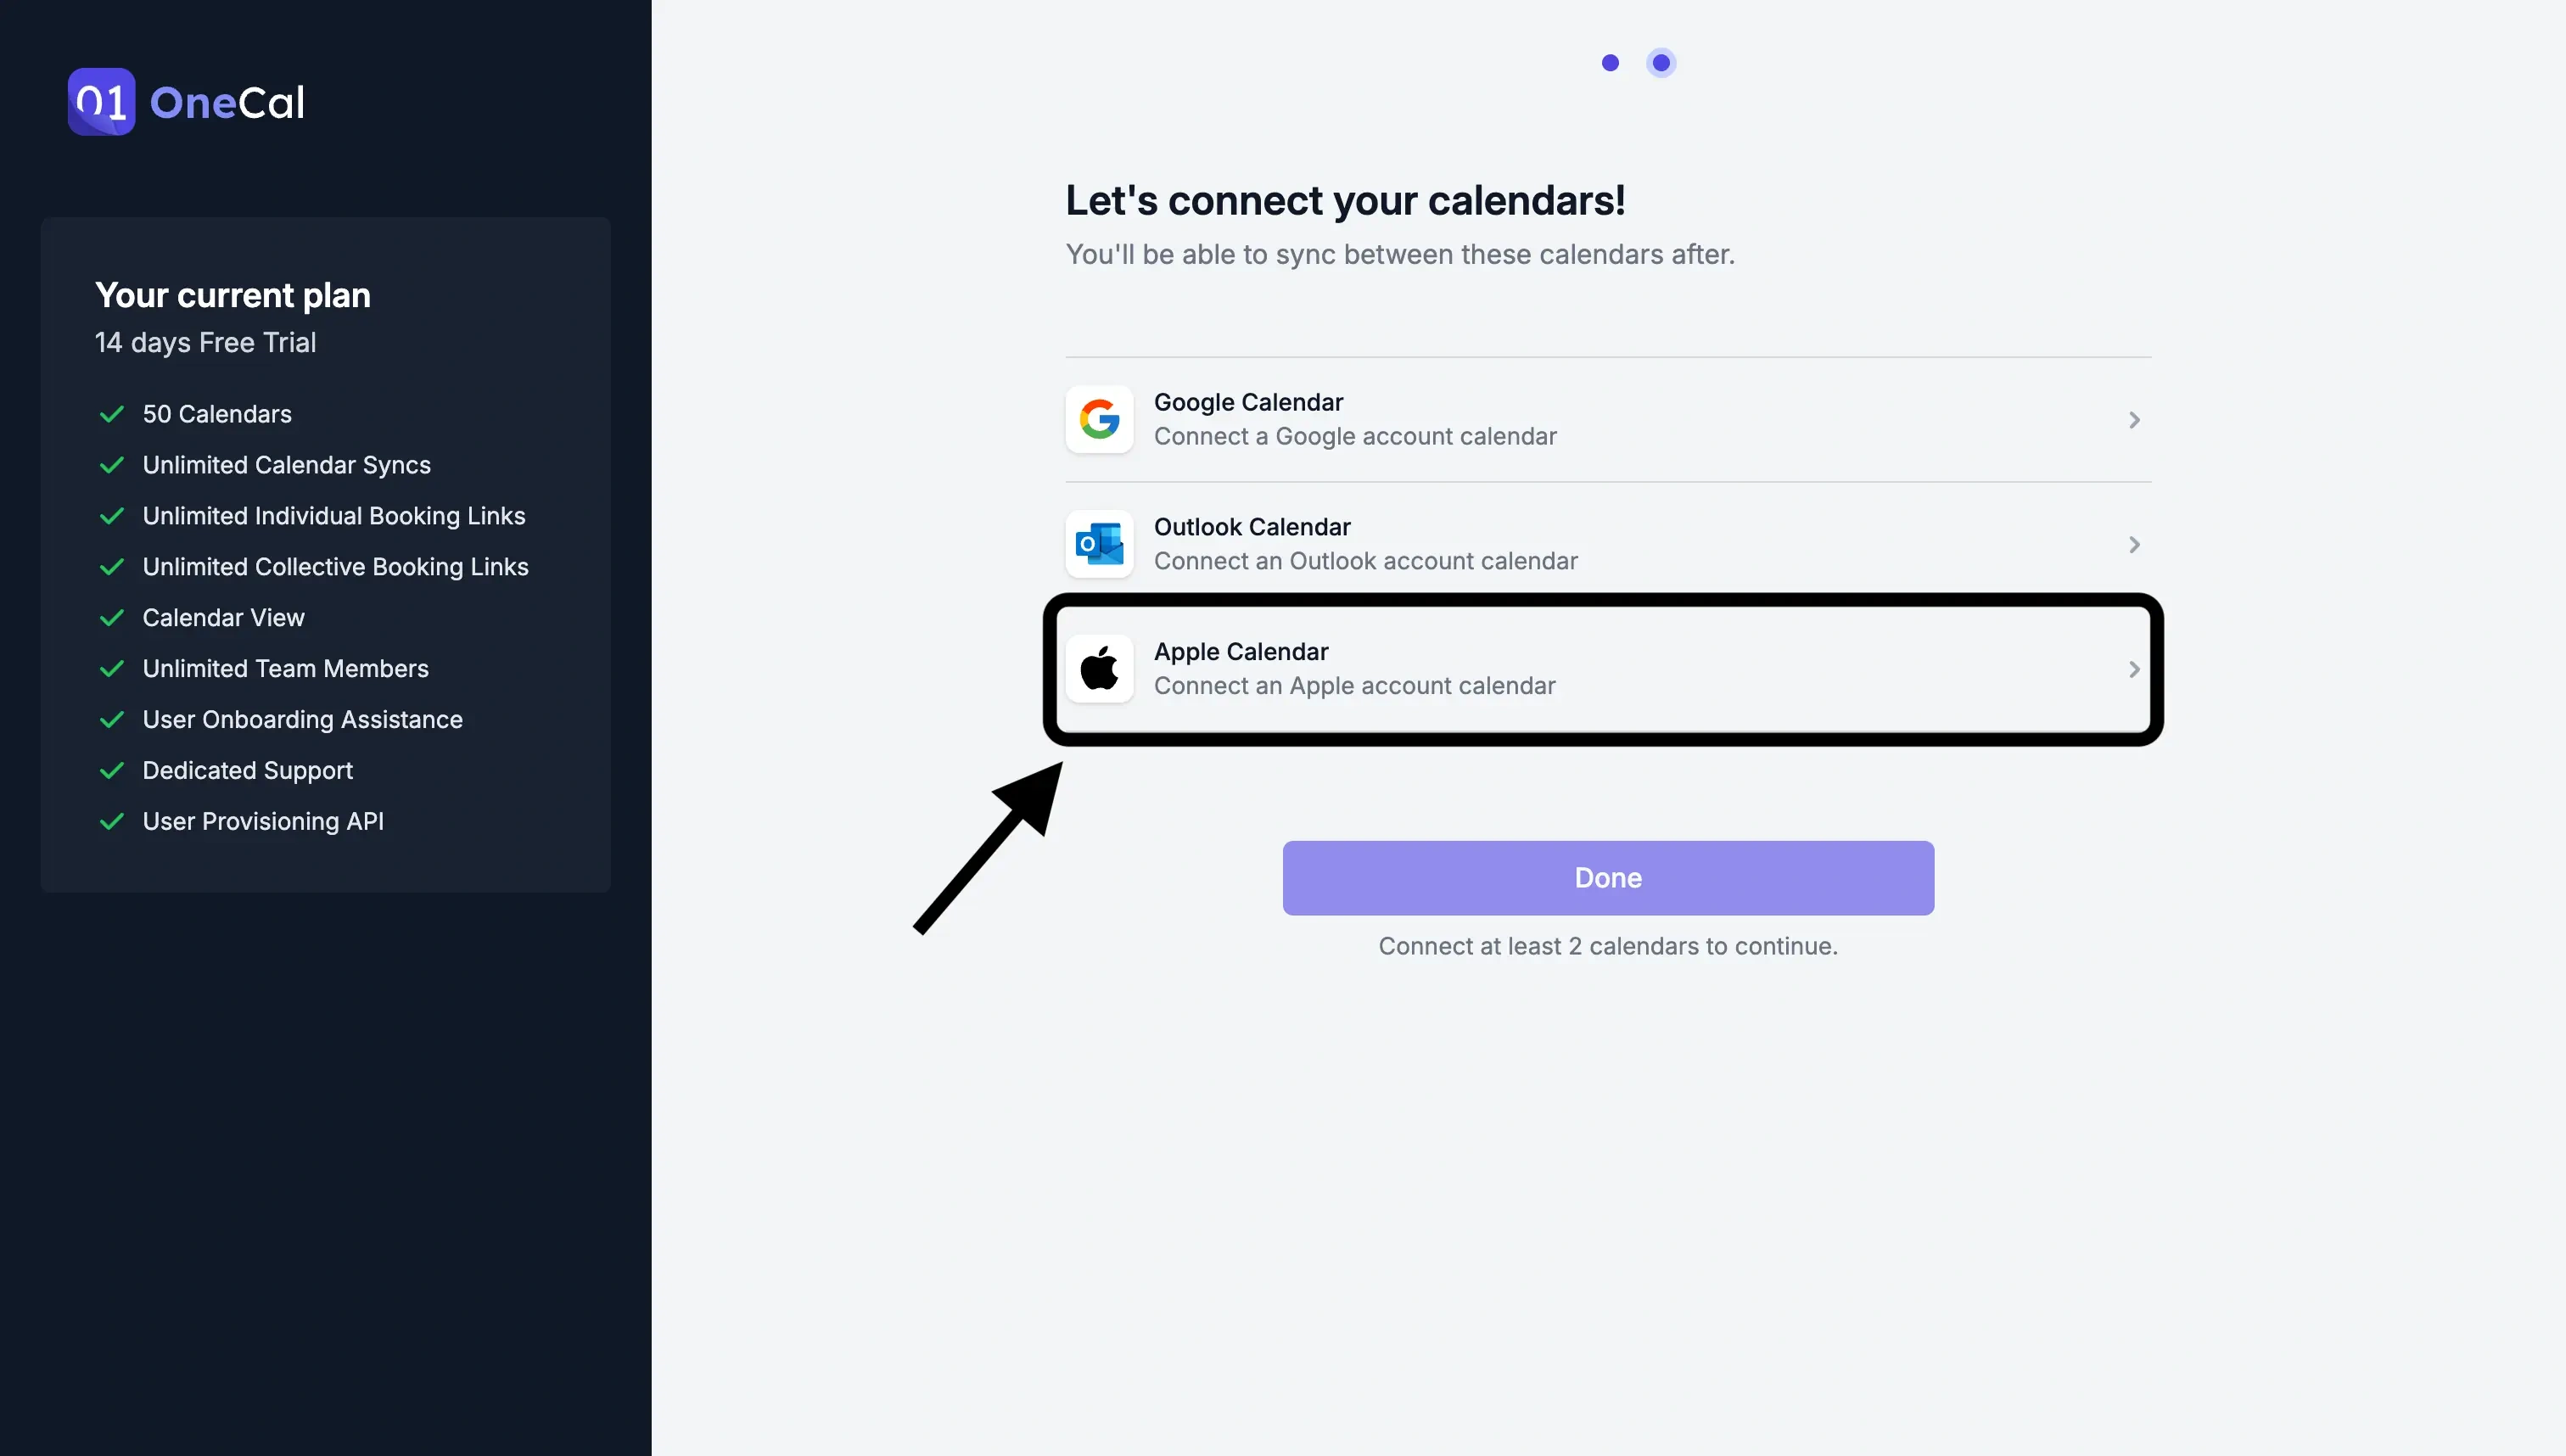Click the OneCal '01' app icon
Viewport: 2566px width, 1456px height.
click(x=100, y=100)
